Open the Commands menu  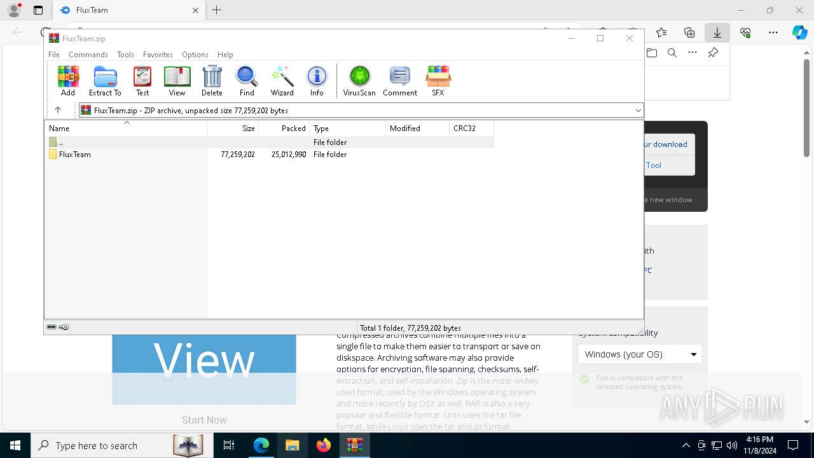[x=88, y=55]
